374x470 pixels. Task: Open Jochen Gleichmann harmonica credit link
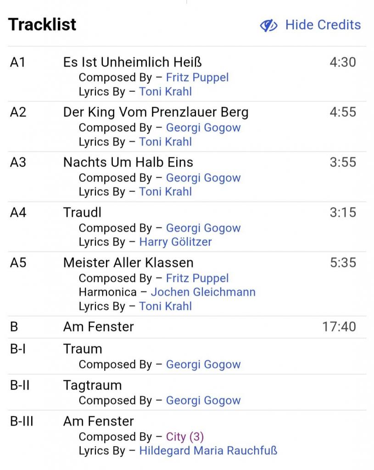pos(203,292)
